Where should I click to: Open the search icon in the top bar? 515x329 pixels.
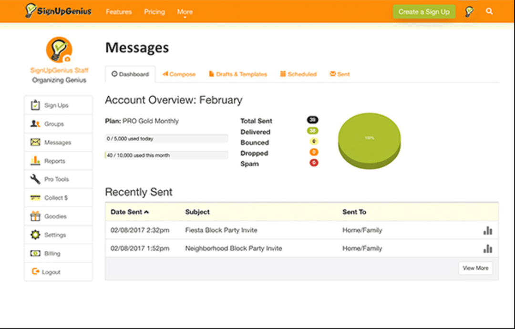(489, 11)
